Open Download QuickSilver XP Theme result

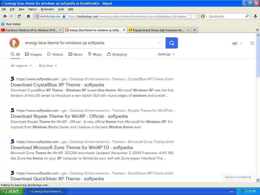point(57,179)
